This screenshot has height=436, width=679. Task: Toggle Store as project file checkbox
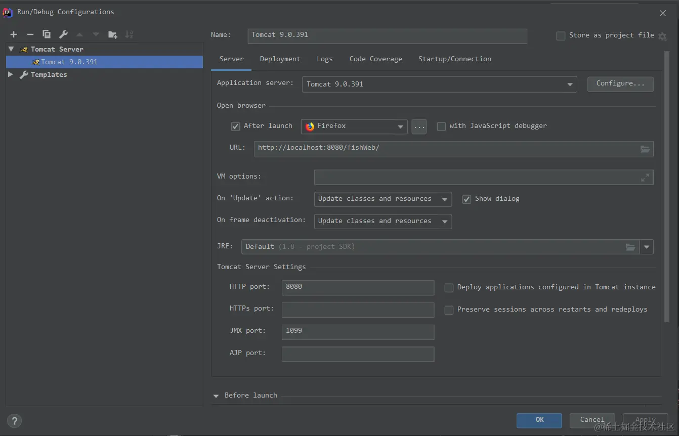(561, 36)
